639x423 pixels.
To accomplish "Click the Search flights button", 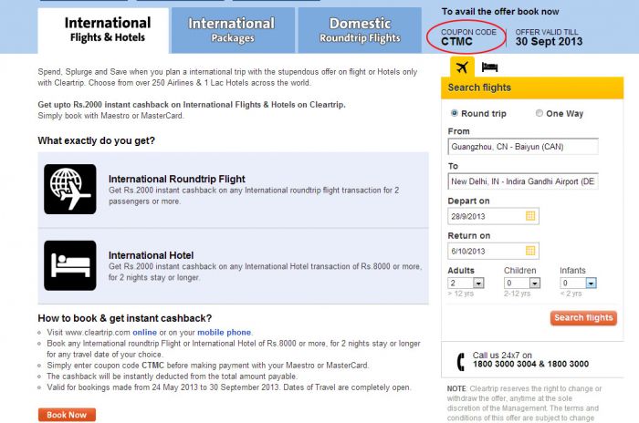I will [583, 318].
